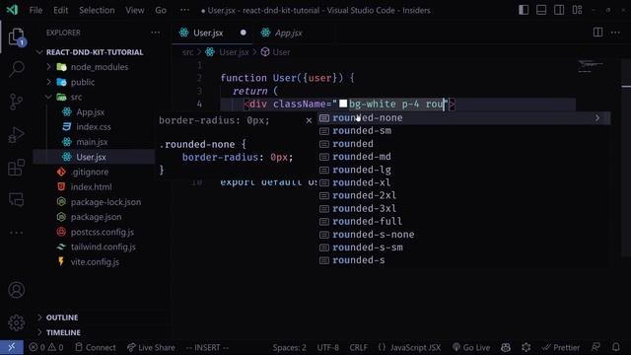The height and width of the screenshot is (355, 631).
Task: Open the Selection menu
Action: (x=97, y=10)
